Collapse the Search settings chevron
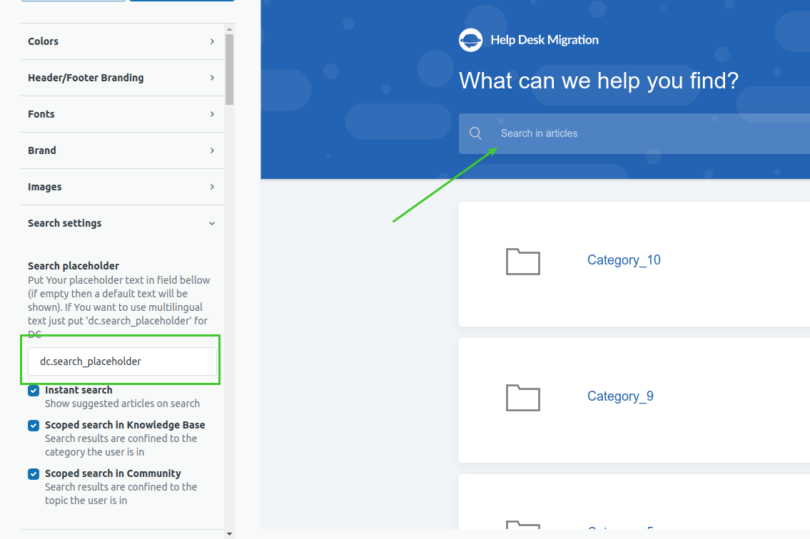Screen dimensions: 810x539 tap(212, 223)
